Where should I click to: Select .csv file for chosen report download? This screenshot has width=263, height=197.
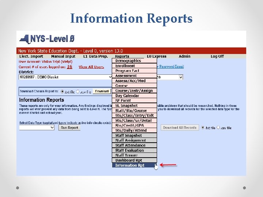(78, 92)
